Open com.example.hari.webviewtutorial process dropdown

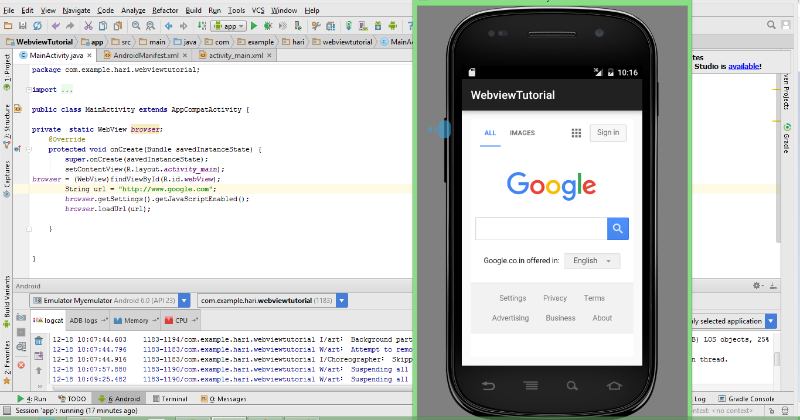(x=273, y=301)
